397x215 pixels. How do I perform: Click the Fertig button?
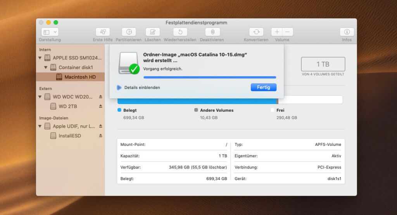click(x=264, y=87)
